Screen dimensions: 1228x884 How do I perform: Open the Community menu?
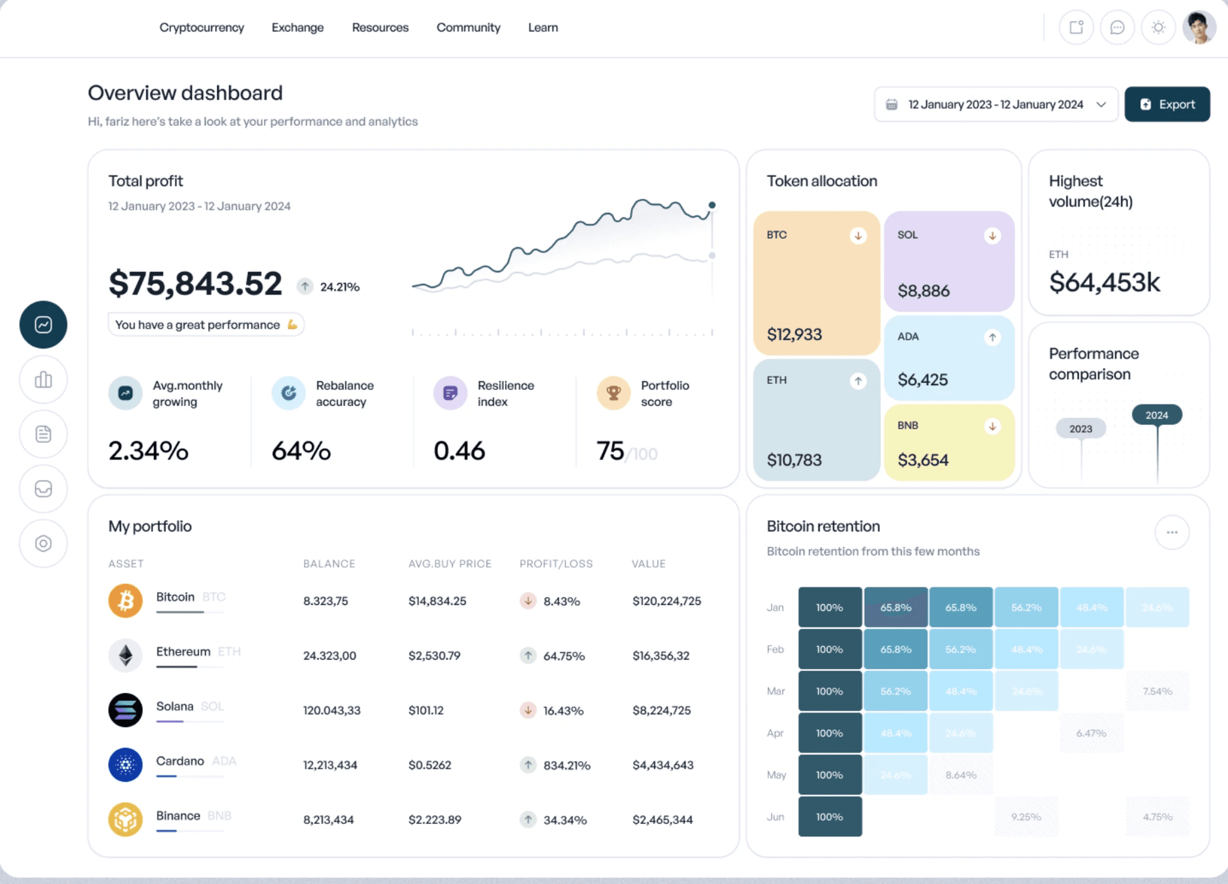pos(468,28)
